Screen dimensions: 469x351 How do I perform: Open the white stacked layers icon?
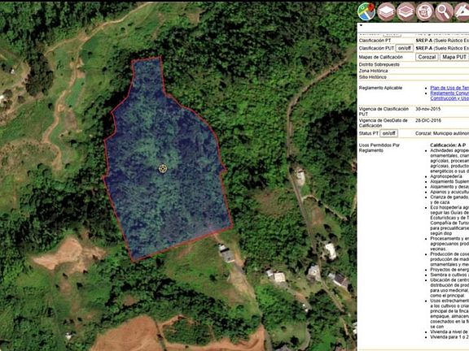point(386,11)
